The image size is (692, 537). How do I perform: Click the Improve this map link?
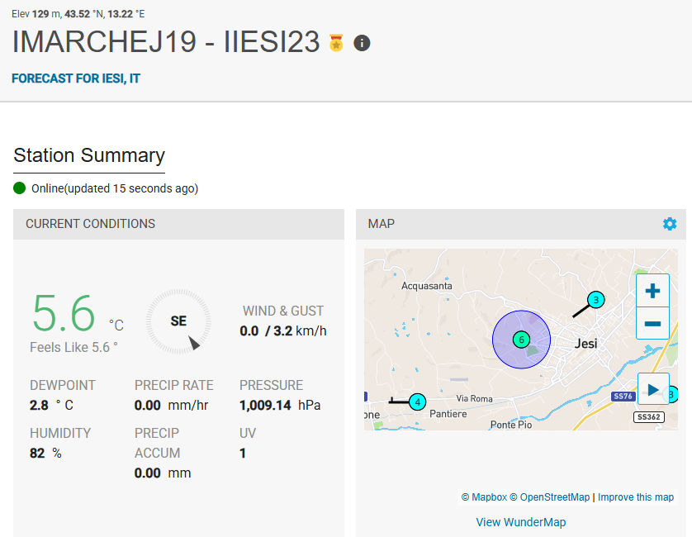[635, 497]
